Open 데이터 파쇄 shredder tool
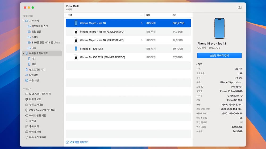 (35, 132)
